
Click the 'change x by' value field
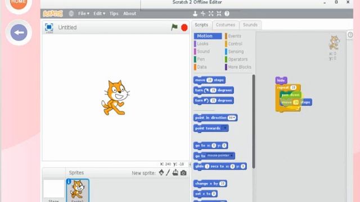pyautogui.click(x=222, y=183)
